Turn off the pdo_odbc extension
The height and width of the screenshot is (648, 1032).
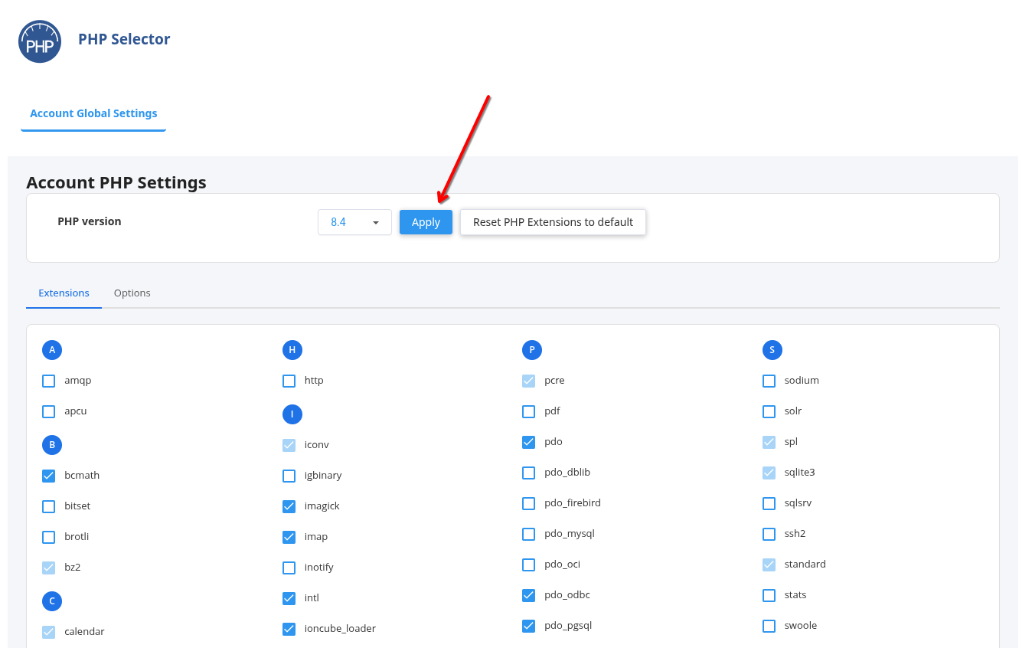[x=529, y=595]
